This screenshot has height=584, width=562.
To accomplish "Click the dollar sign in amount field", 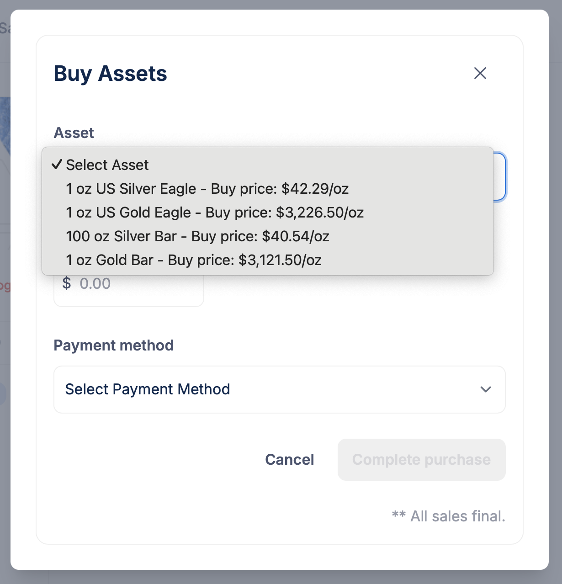I will [67, 283].
